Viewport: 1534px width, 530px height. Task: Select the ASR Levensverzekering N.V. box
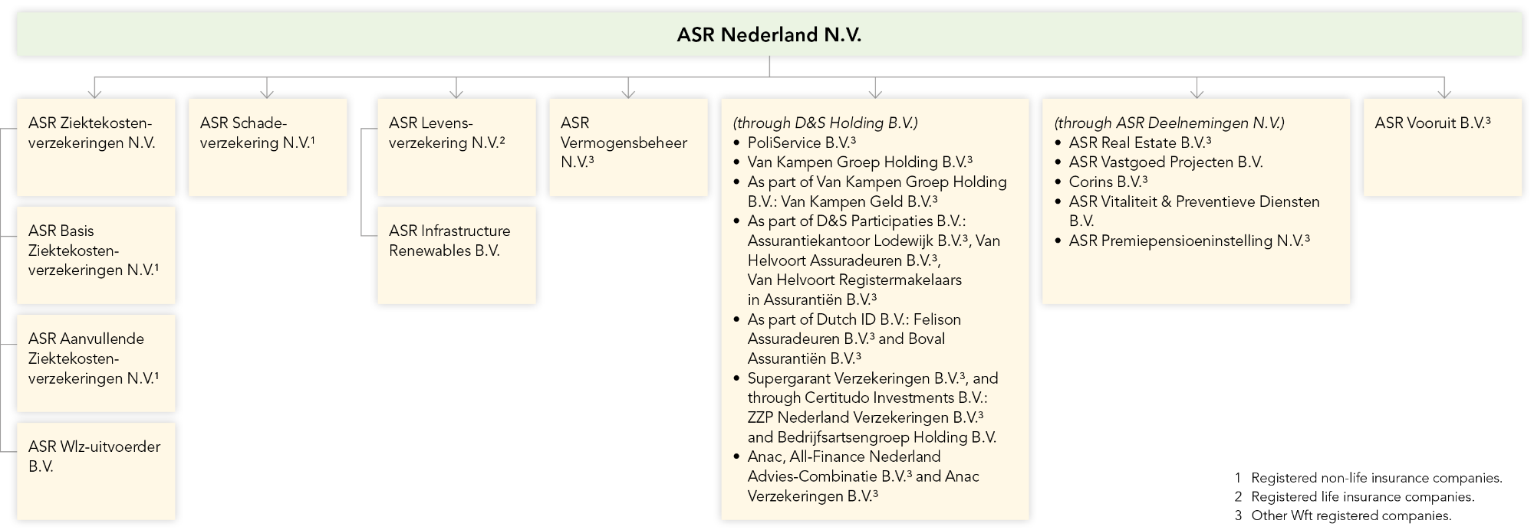pos(456,147)
